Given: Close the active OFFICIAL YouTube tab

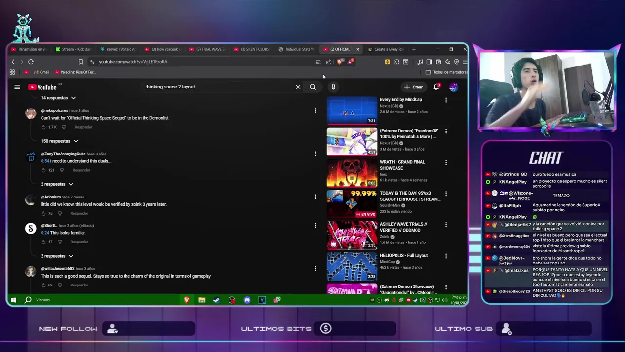Looking at the screenshot, I should [357, 49].
